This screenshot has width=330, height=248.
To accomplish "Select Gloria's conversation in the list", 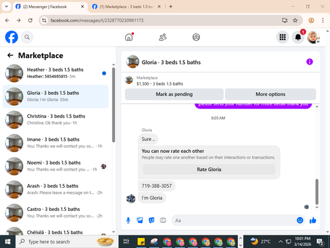I will click(55, 97).
